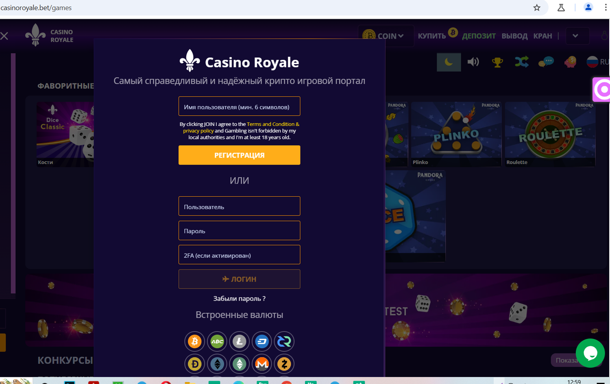Select the Litecoin currency icon

(239, 341)
